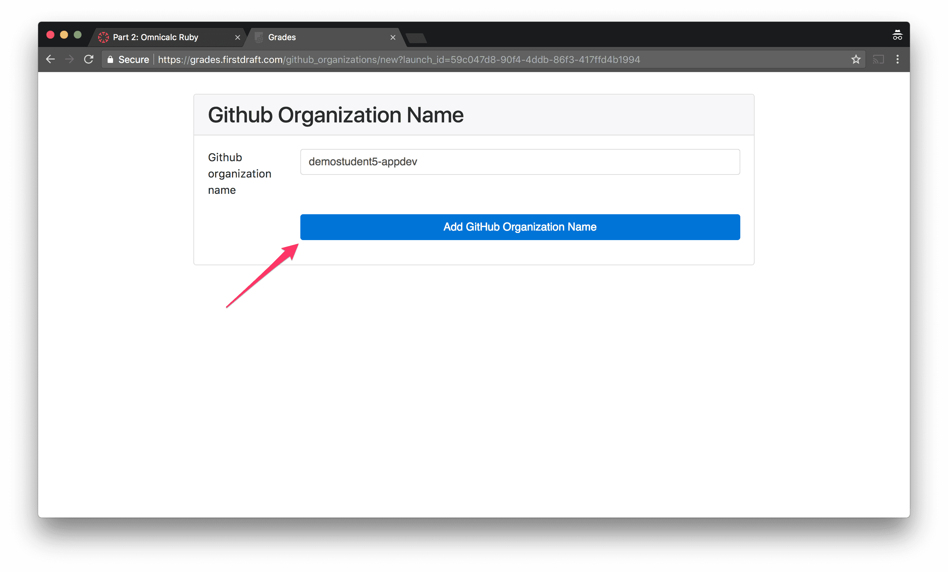Click the Github organization name field label
The width and height of the screenshot is (948, 572).
[x=239, y=174]
